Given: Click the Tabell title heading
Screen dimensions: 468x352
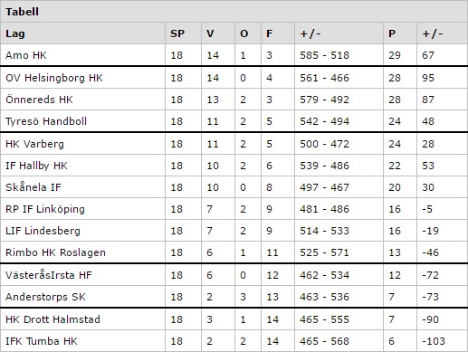Looking at the screenshot, I should 22,12.
